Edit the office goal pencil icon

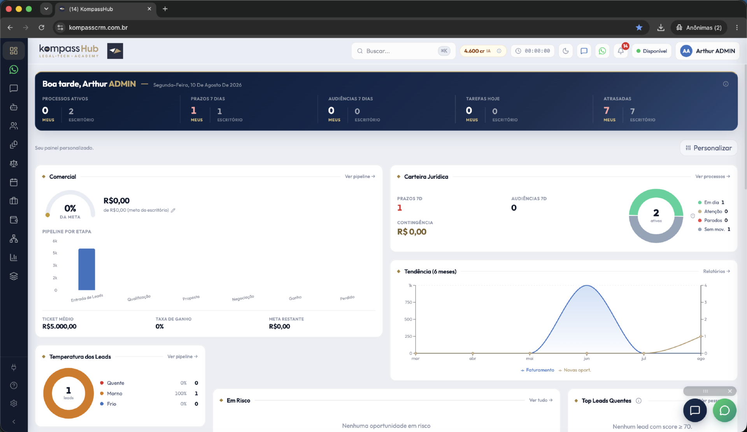coord(173,210)
